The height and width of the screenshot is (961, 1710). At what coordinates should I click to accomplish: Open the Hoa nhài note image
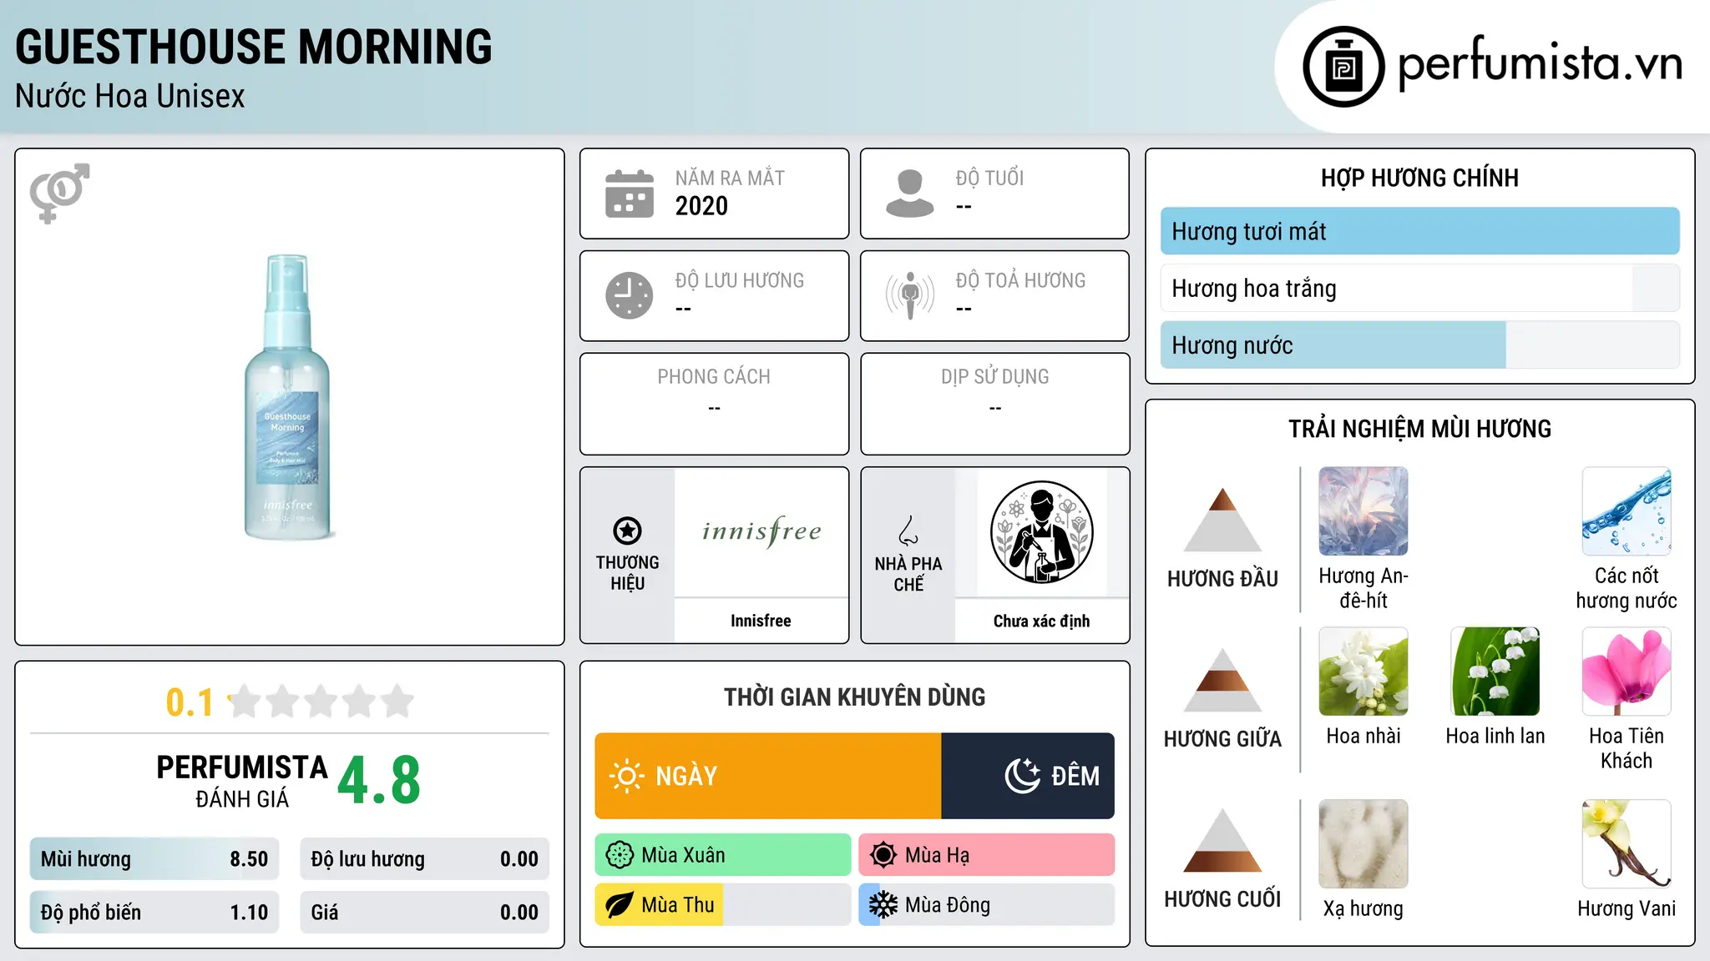[x=1363, y=672]
